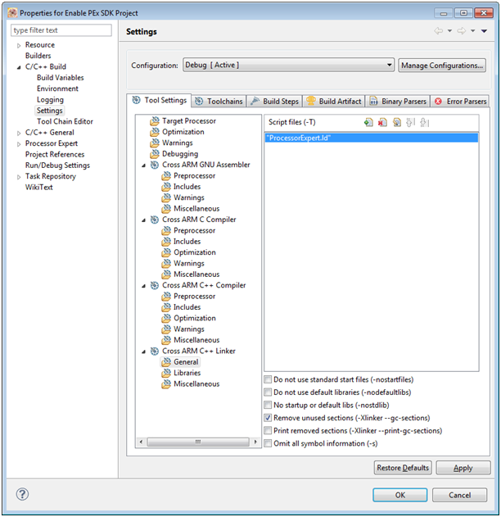
Task: Enable Do not use default libraries option
Action: click(x=269, y=392)
